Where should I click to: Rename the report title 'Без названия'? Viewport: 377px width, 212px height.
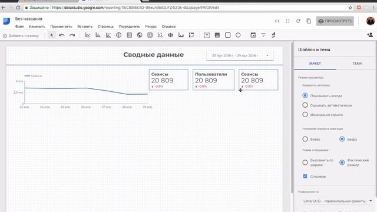(x=29, y=19)
